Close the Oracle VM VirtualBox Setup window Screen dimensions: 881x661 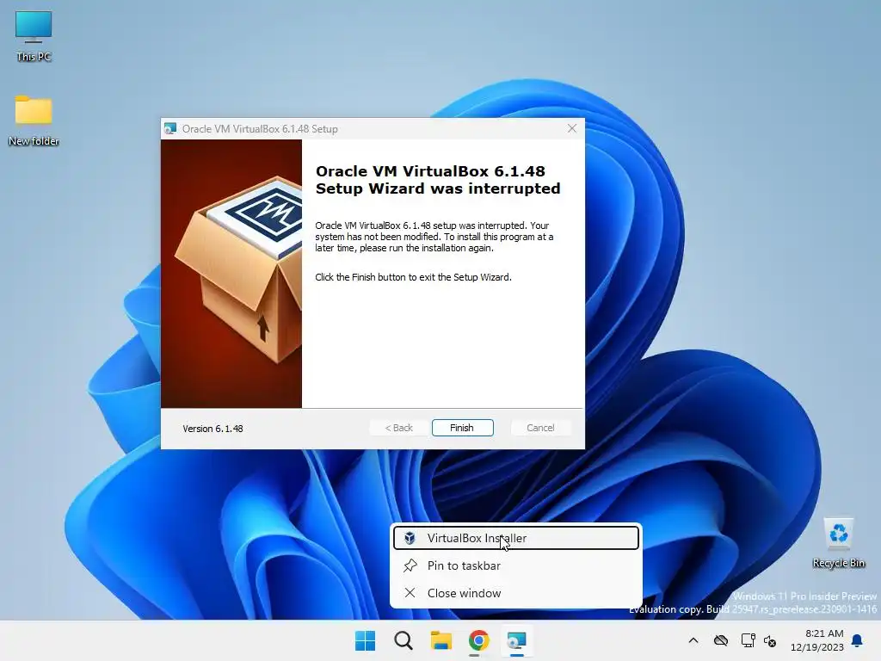572,129
